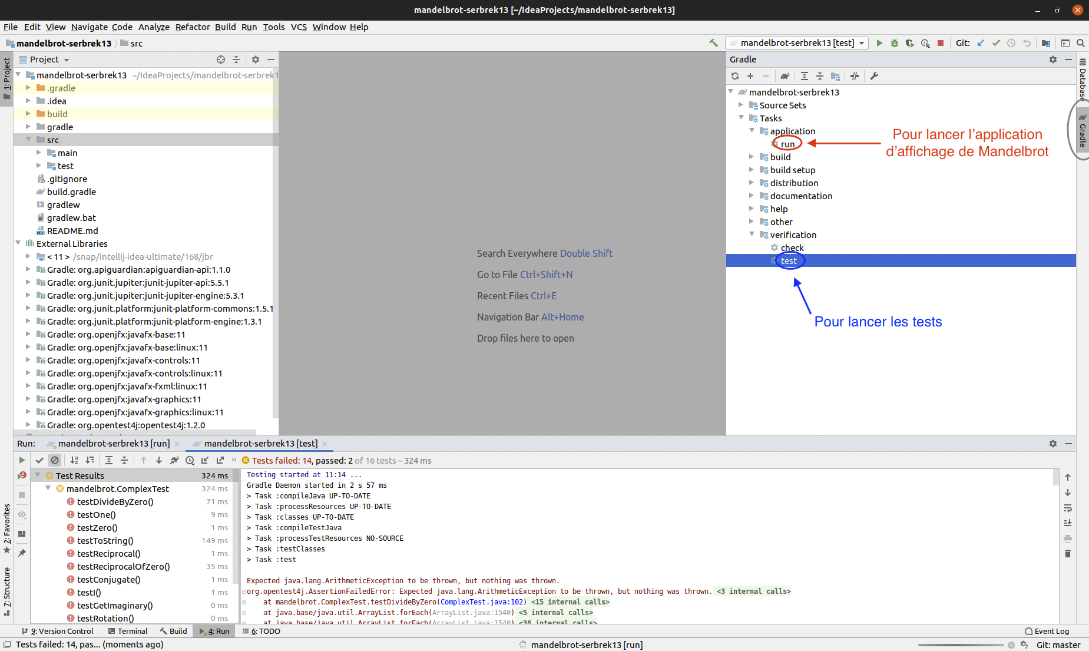Sort test results by duration
Image resolution: width=1089 pixels, height=651 pixels.
click(90, 460)
